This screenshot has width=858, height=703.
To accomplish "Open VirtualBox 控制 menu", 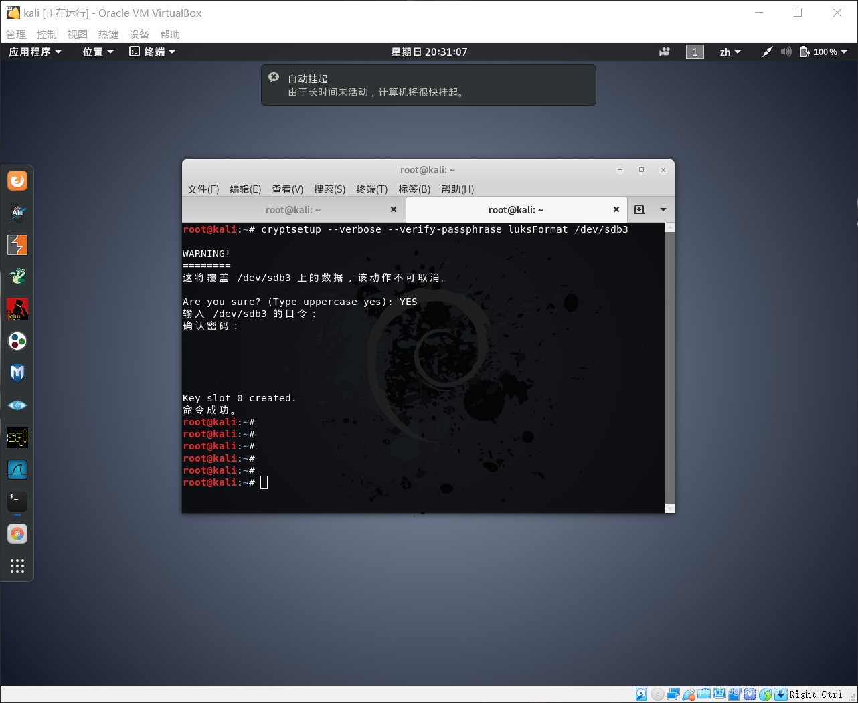I will [47, 34].
